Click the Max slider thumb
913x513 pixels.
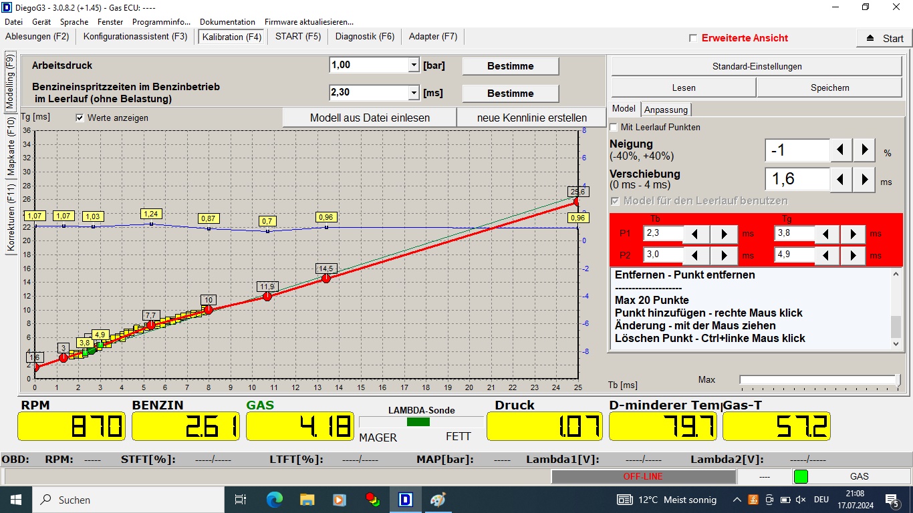(898, 380)
